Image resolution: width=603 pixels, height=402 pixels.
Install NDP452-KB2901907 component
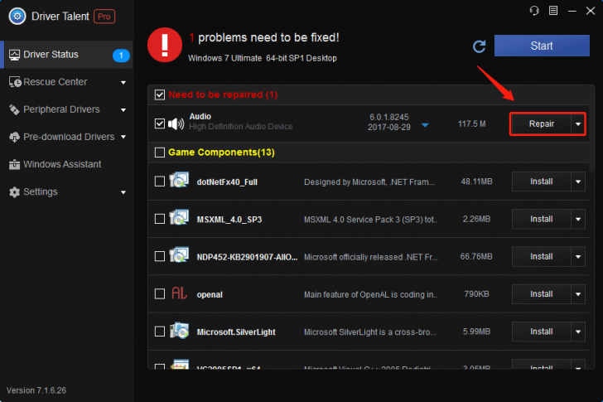tap(541, 257)
